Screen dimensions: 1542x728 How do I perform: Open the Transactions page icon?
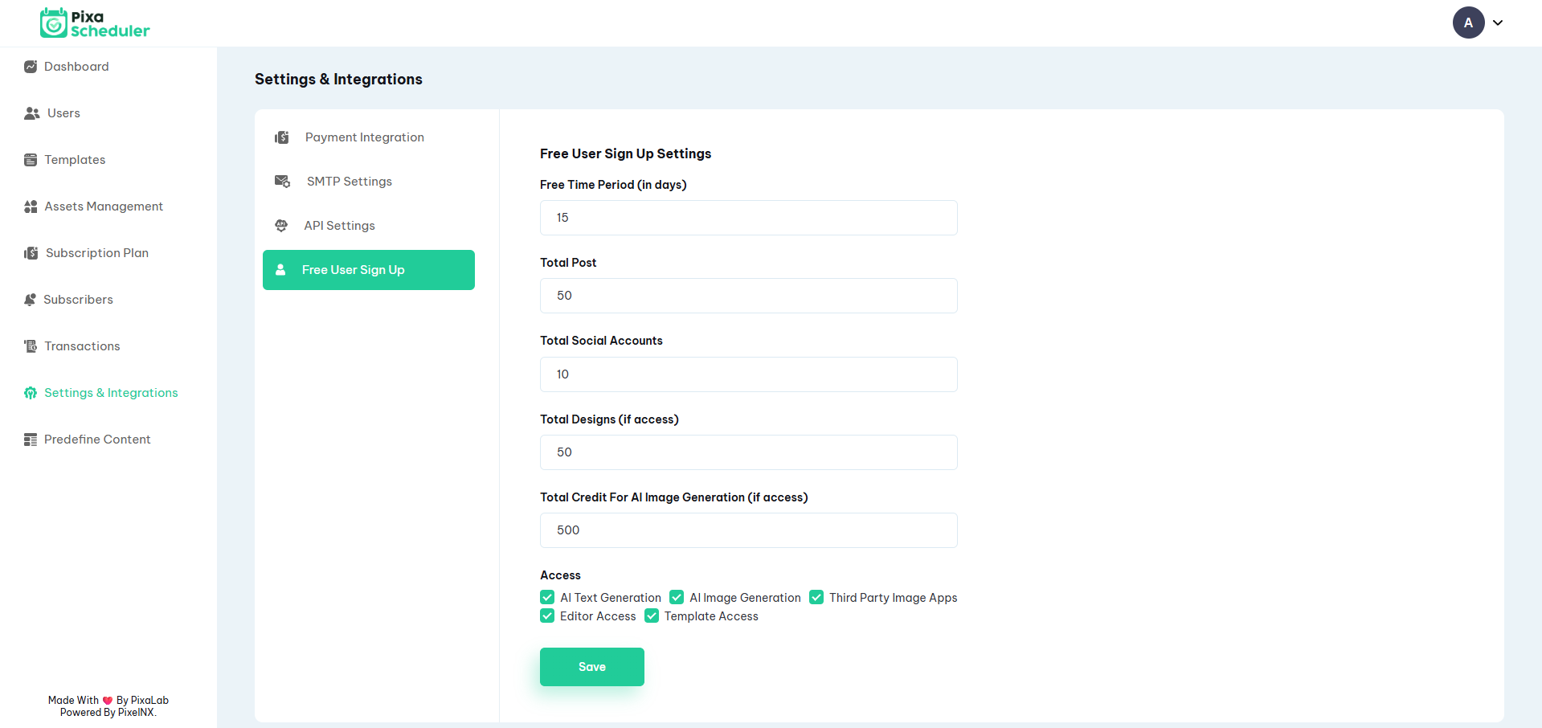31,346
